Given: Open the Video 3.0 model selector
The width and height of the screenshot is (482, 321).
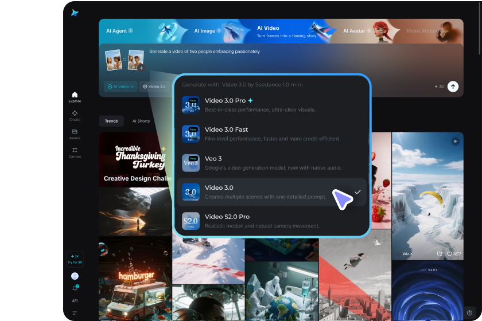Looking at the screenshot, I should pos(154,87).
